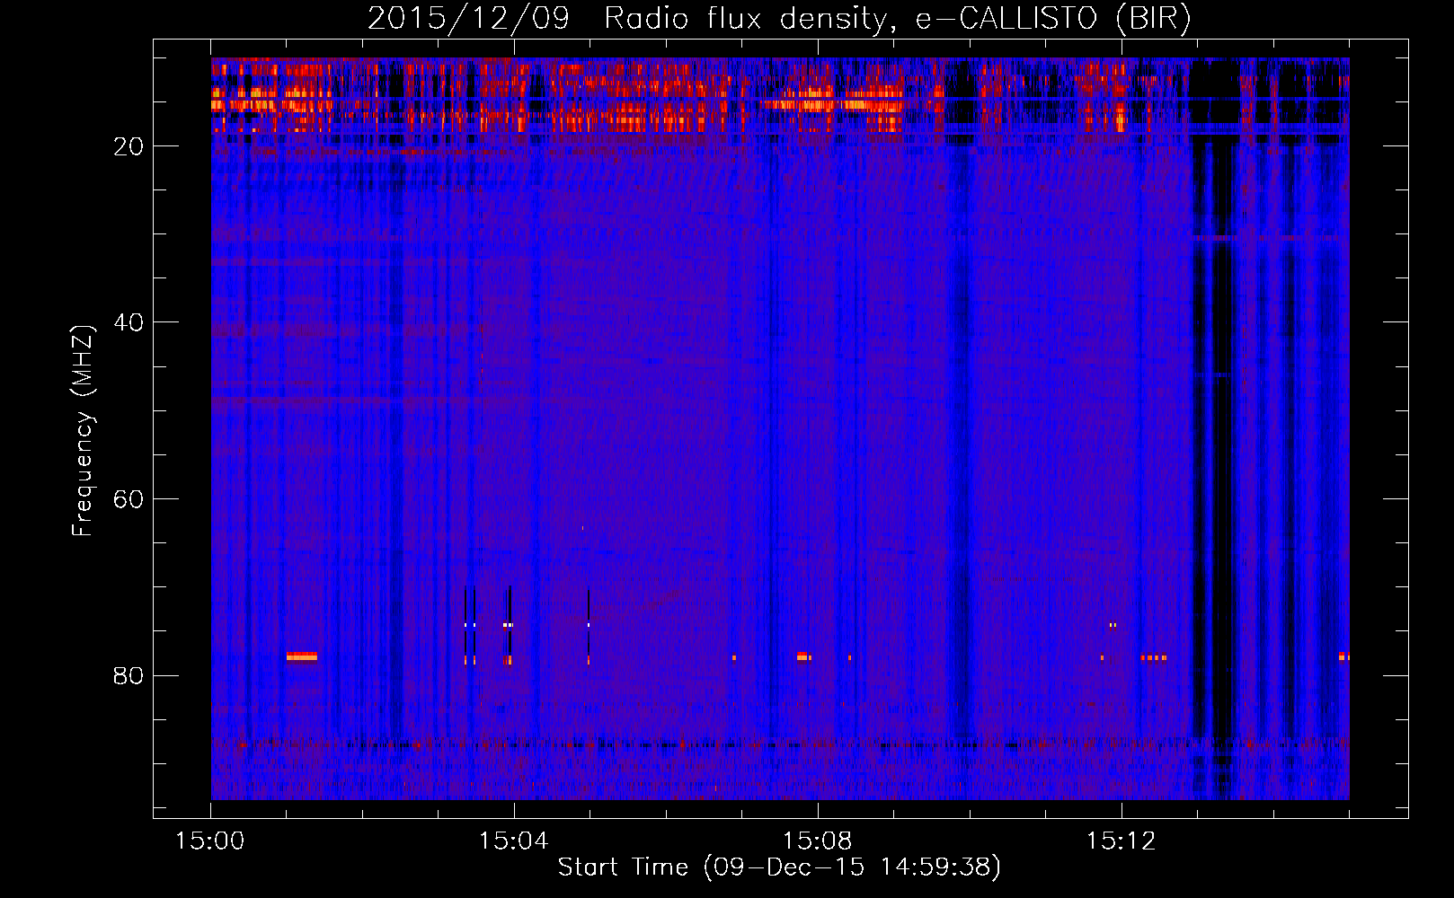
Task: Click the '15:12' time axis label
Action: [x=1121, y=841]
